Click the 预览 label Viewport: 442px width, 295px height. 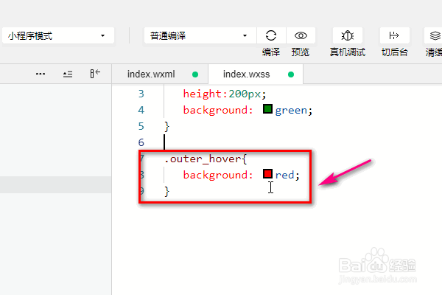tap(301, 52)
